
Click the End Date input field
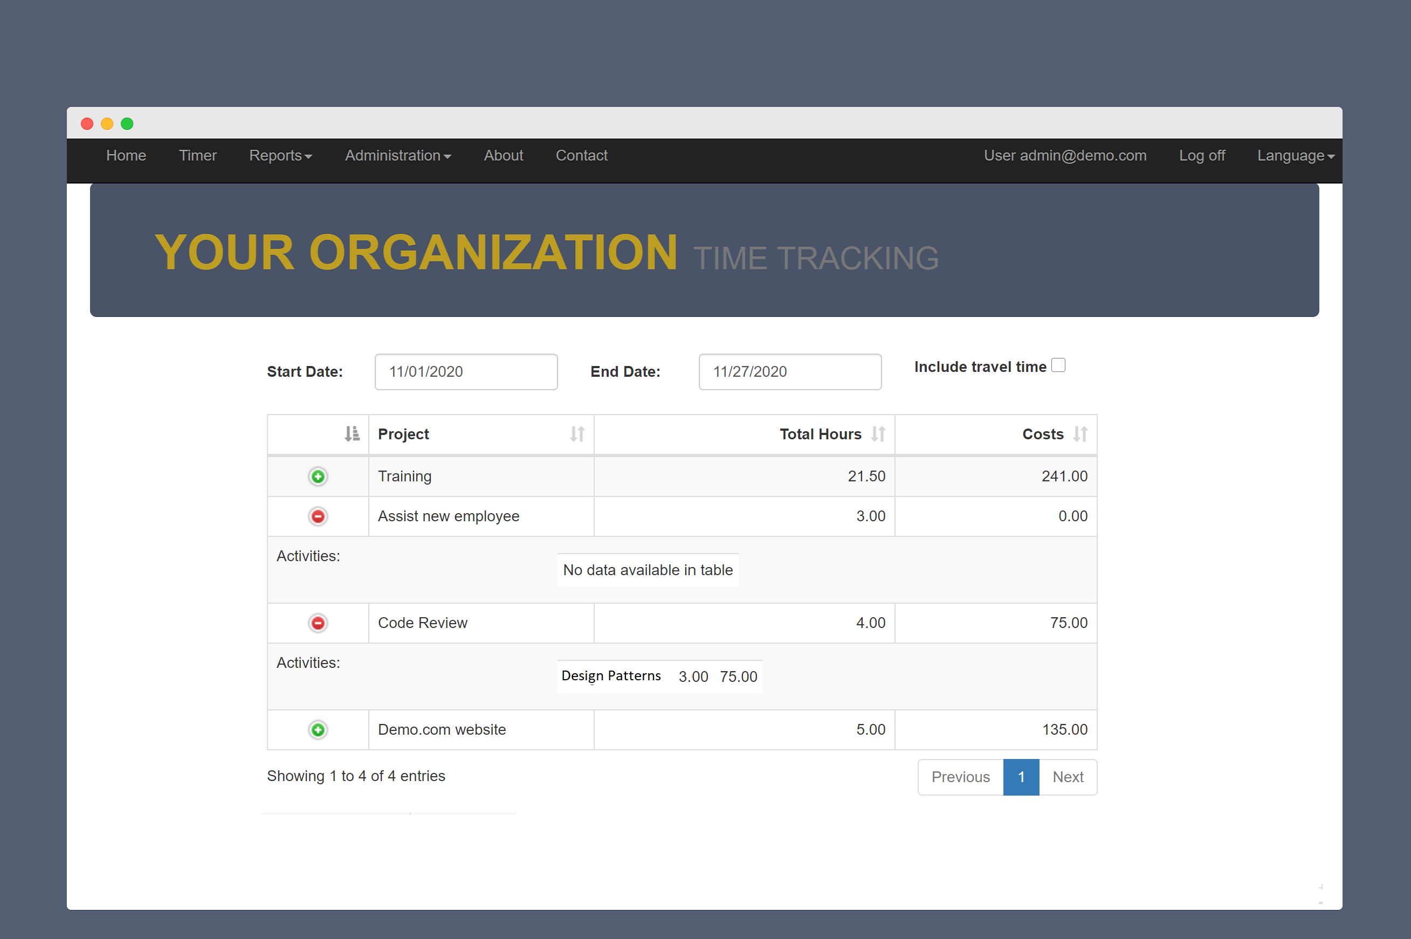pos(789,372)
